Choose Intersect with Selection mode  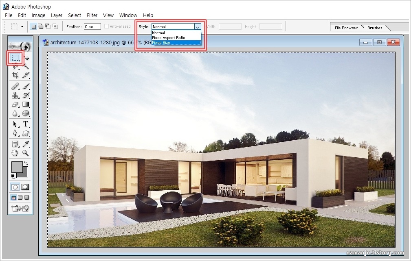pos(55,26)
